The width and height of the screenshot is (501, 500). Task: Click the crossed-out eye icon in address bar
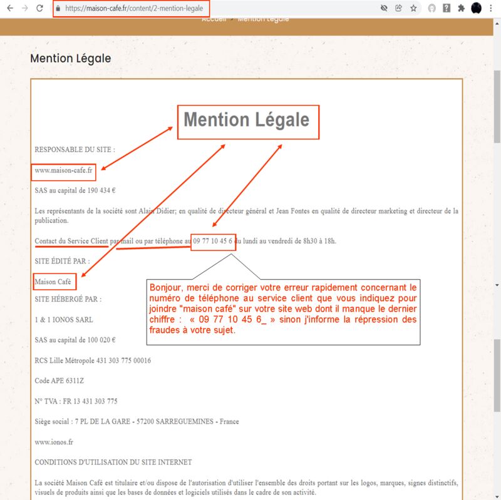(x=384, y=8)
